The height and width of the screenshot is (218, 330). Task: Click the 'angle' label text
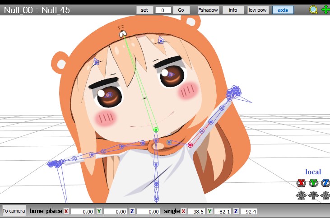pyautogui.click(x=172, y=211)
